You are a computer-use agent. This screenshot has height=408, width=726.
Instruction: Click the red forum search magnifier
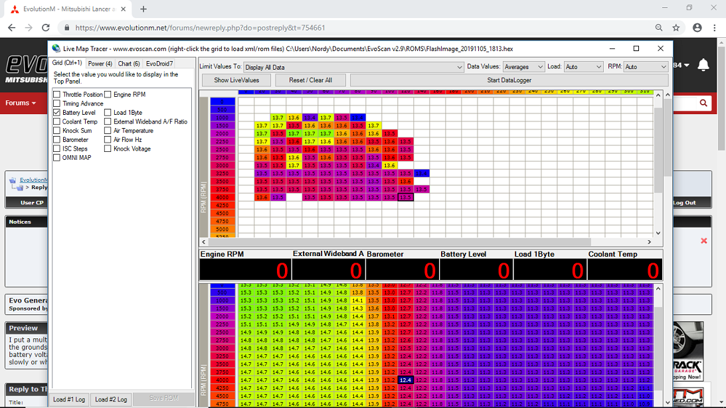point(703,103)
